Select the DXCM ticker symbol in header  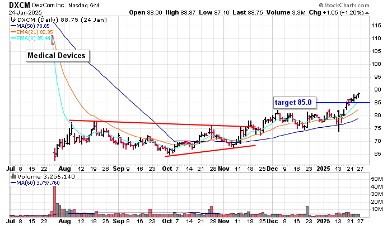tap(20, 5)
